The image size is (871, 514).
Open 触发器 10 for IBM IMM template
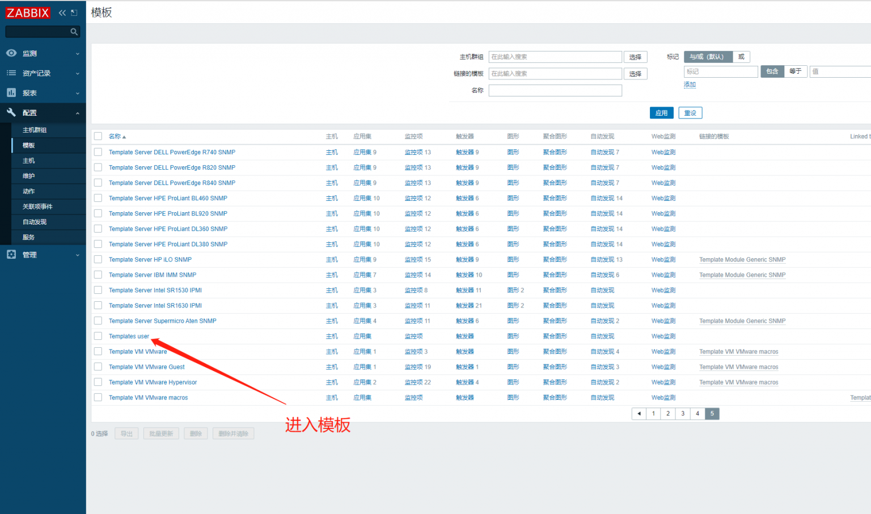469,275
